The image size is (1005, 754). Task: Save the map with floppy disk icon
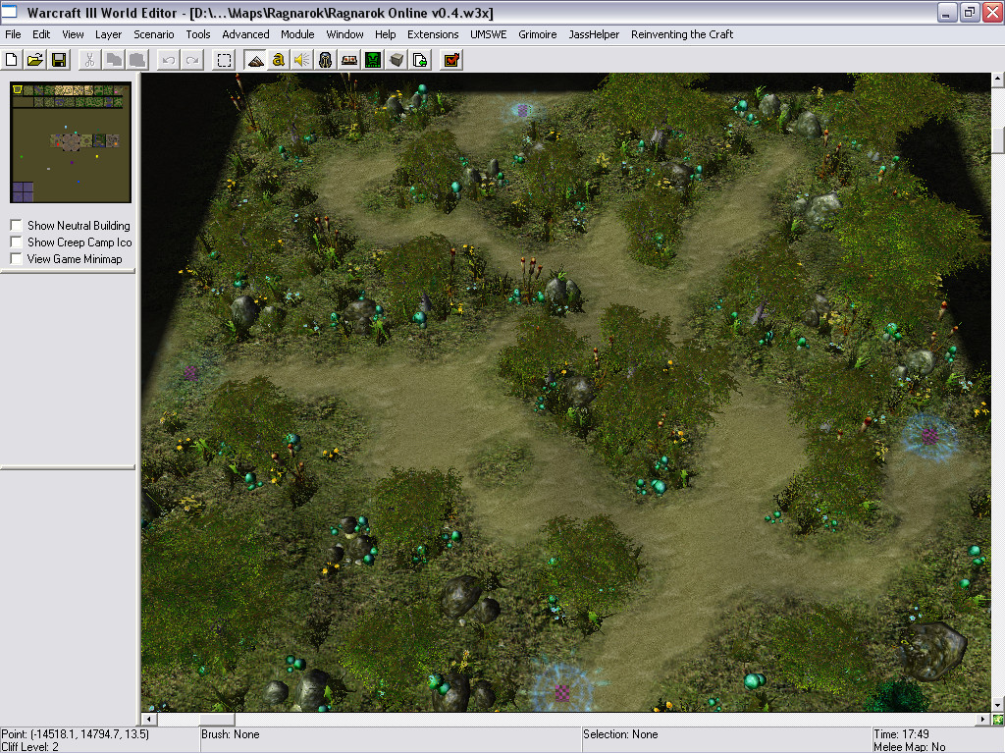(x=59, y=60)
